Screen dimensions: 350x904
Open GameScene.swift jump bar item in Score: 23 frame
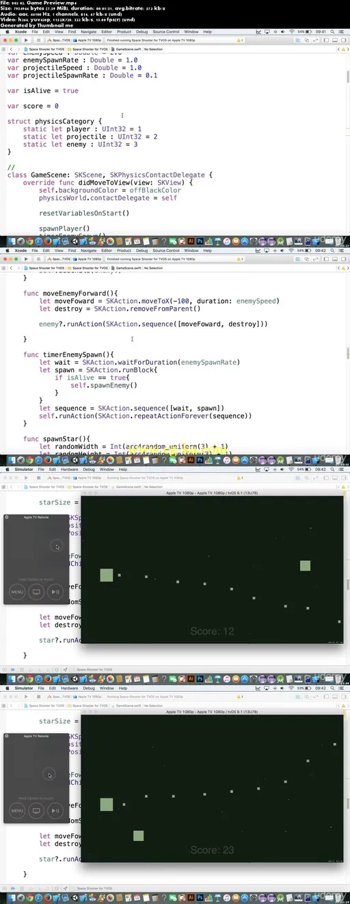coord(129,706)
